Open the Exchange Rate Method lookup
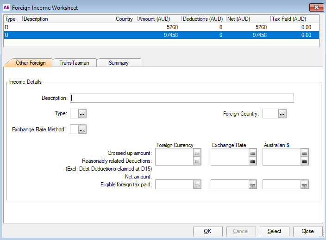 [x=82, y=130]
